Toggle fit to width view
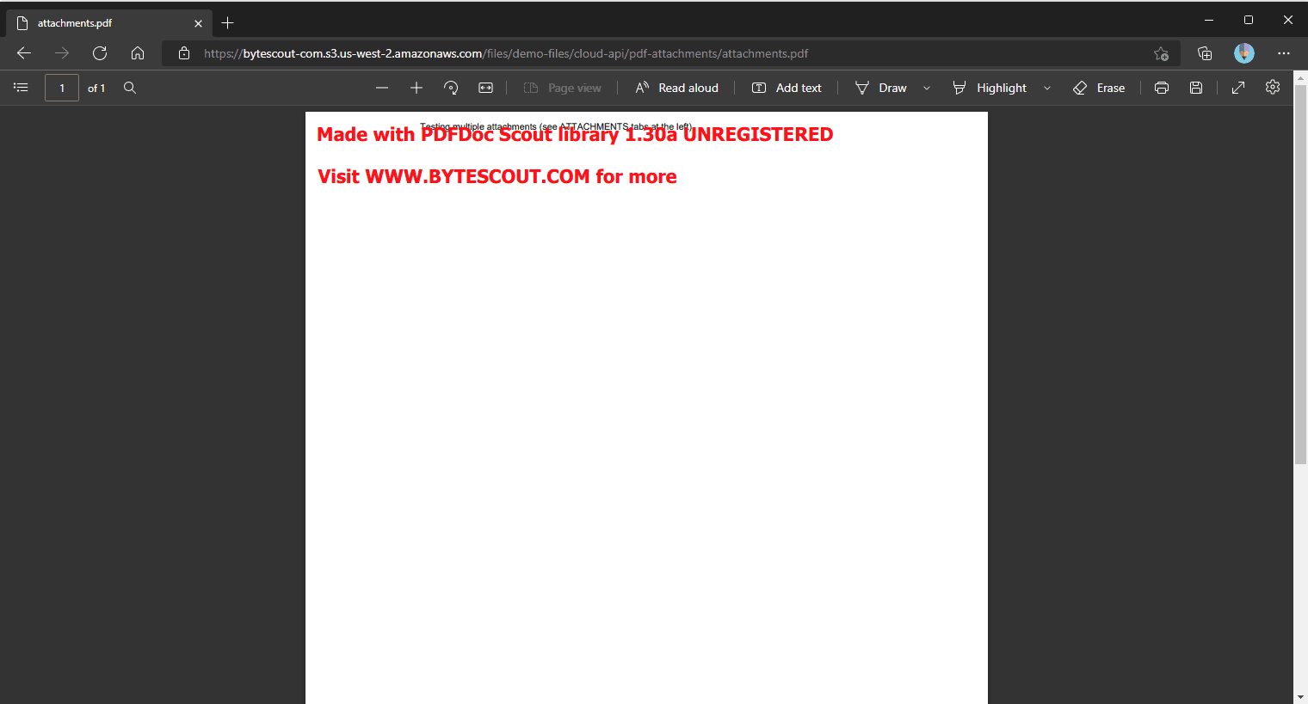The image size is (1308, 704). (x=485, y=88)
